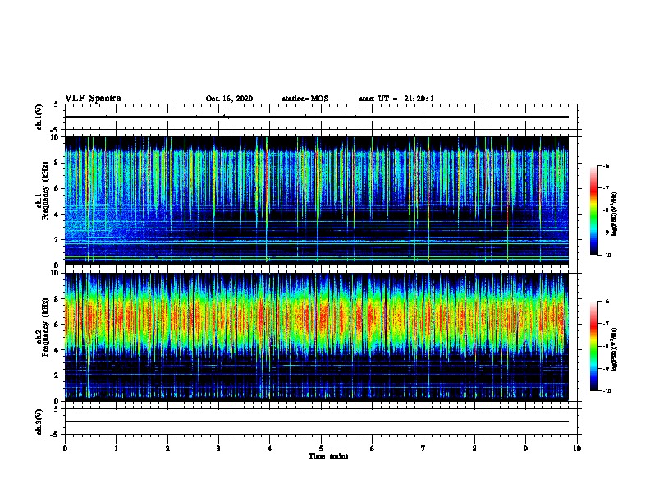This screenshot has height=503, width=650.
Task: Click the "6" kHz tick on ch.2 frequency axis
Action: tap(57, 325)
